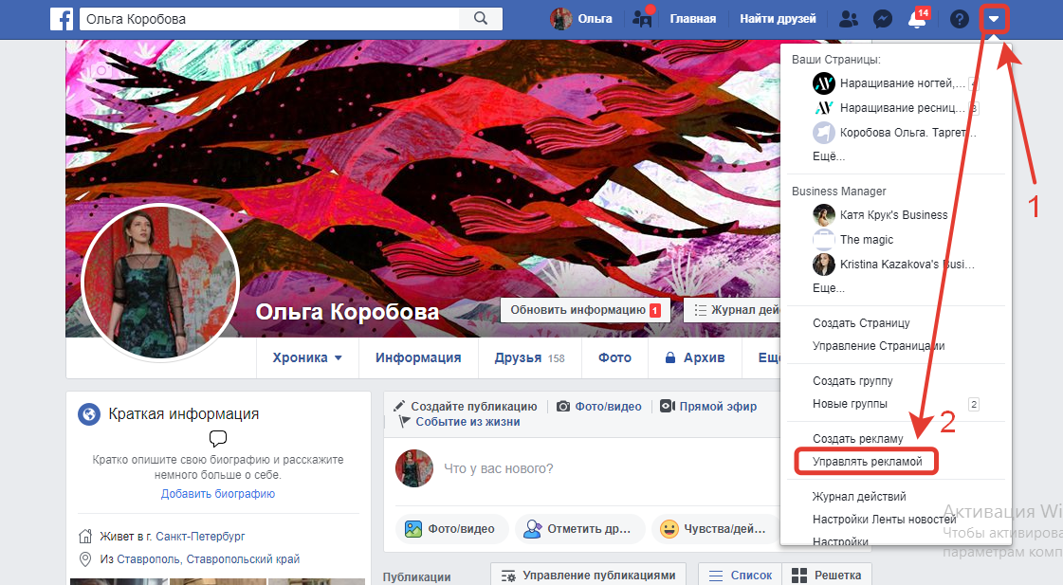Choose Создать рекламу in menu
1063x585 pixels.
pyautogui.click(x=857, y=439)
